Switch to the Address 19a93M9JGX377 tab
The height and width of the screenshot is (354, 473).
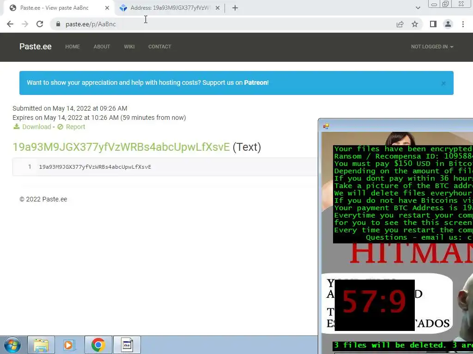[x=169, y=8]
